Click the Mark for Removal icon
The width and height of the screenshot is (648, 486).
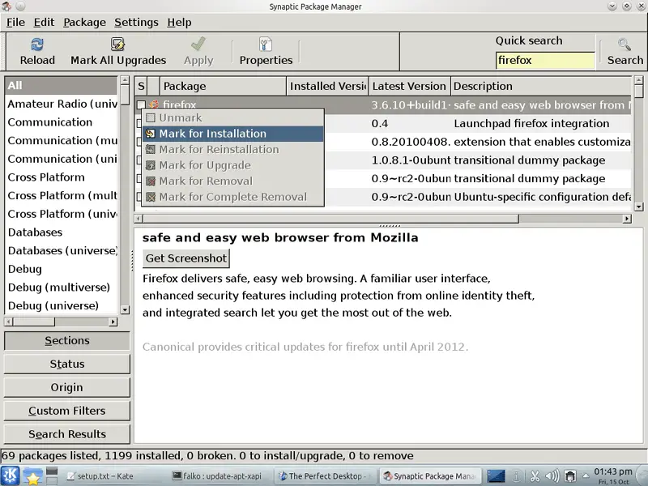pyautogui.click(x=151, y=181)
